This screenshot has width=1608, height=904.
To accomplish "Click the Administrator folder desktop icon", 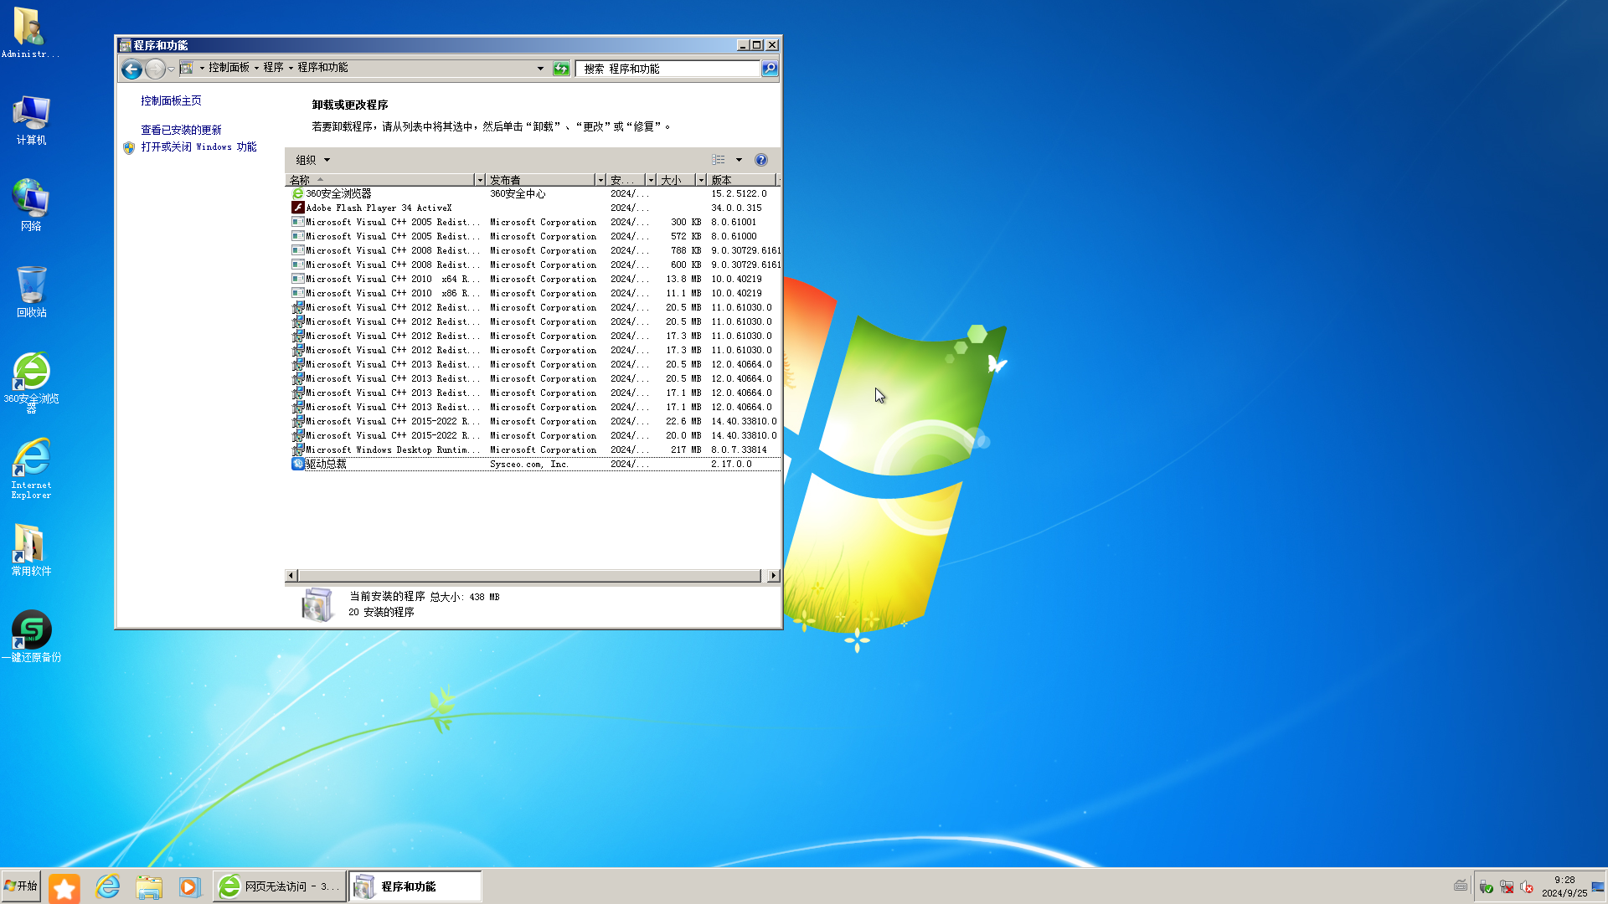I will pos(30,33).
